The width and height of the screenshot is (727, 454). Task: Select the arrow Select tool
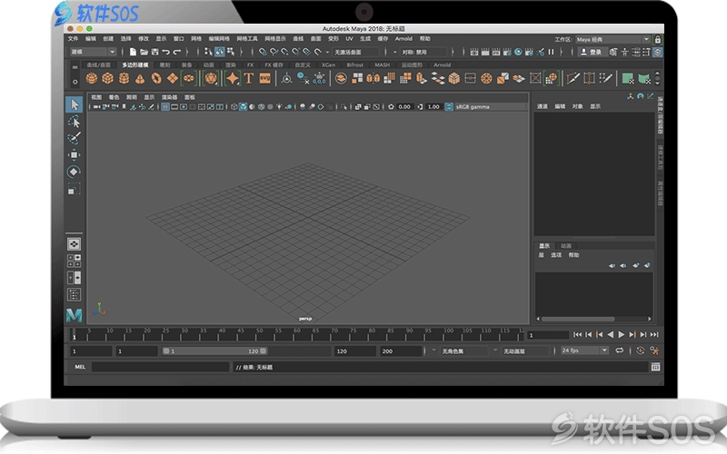point(75,104)
